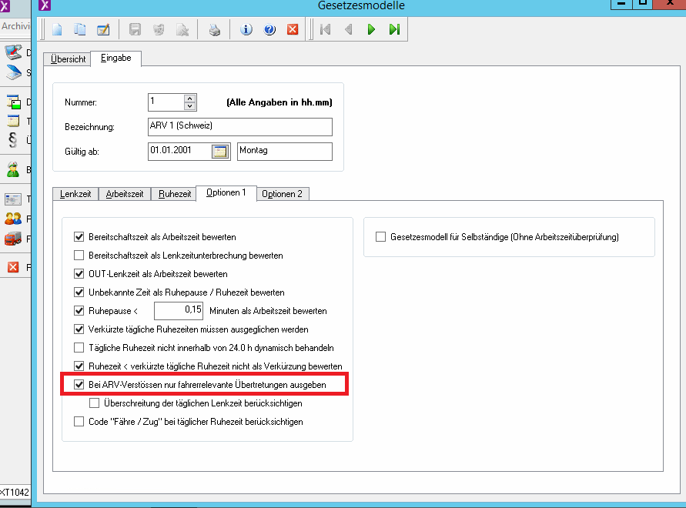Open the Optionen 2 tab

[x=282, y=194]
